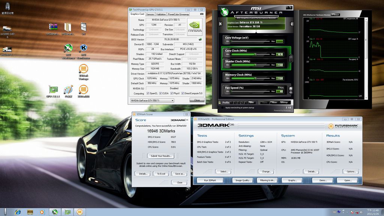
Task: Click the GPU-Z camera screenshot icon
Action: point(202,14)
